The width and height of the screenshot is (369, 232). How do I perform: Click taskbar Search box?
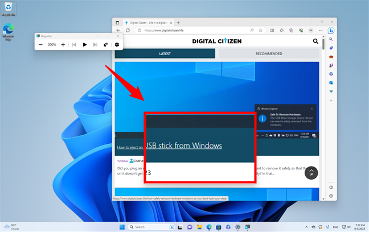click(x=151, y=227)
